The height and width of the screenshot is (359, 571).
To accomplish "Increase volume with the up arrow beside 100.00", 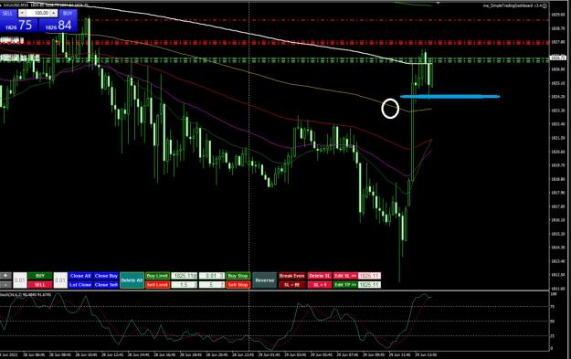I will pyautogui.click(x=54, y=13).
